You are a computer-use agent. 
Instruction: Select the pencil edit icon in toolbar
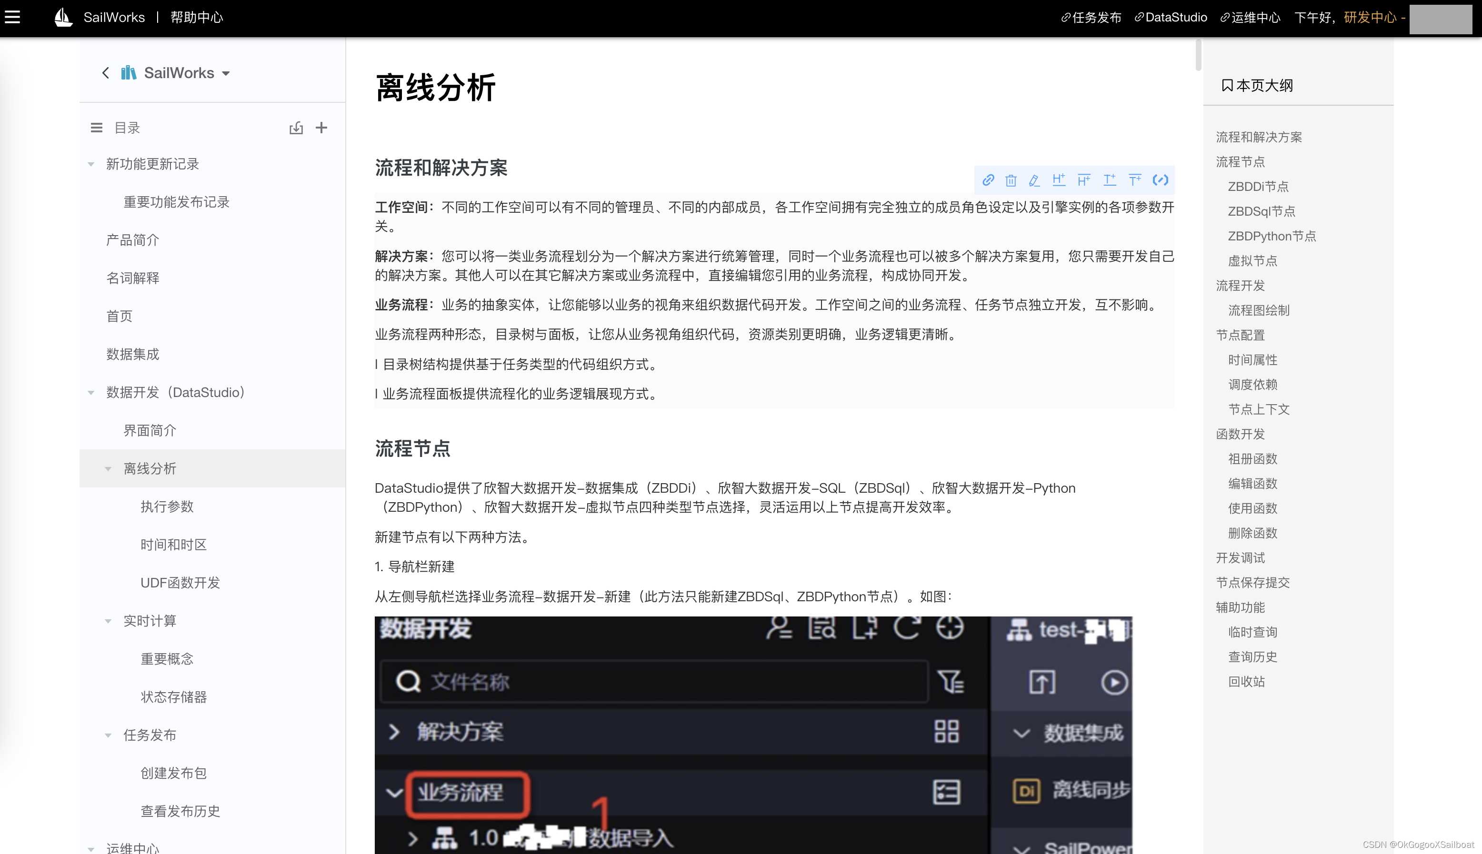pos(1034,180)
